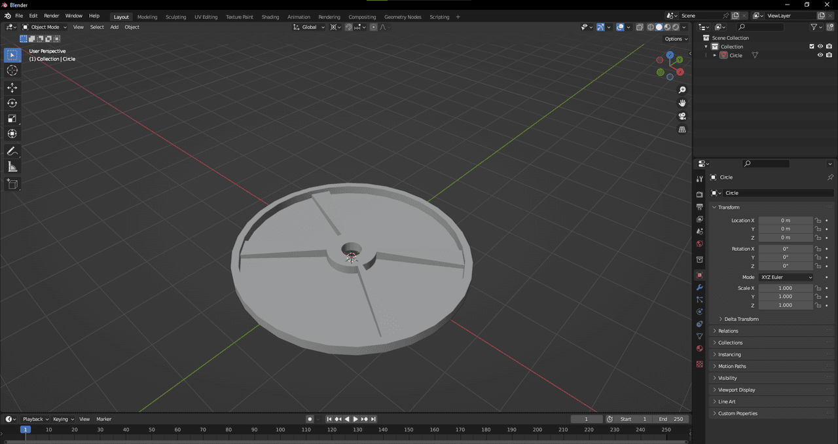
Task: Click the Location X input field
Action: pos(785,221)
